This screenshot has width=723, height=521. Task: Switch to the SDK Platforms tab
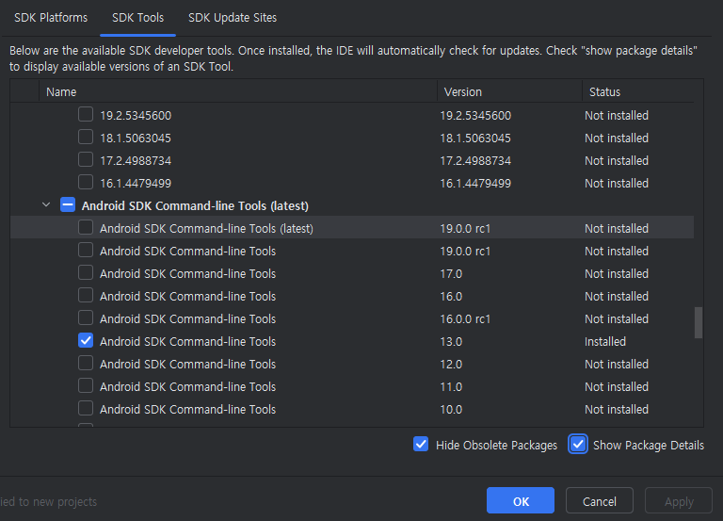[51, 18]
